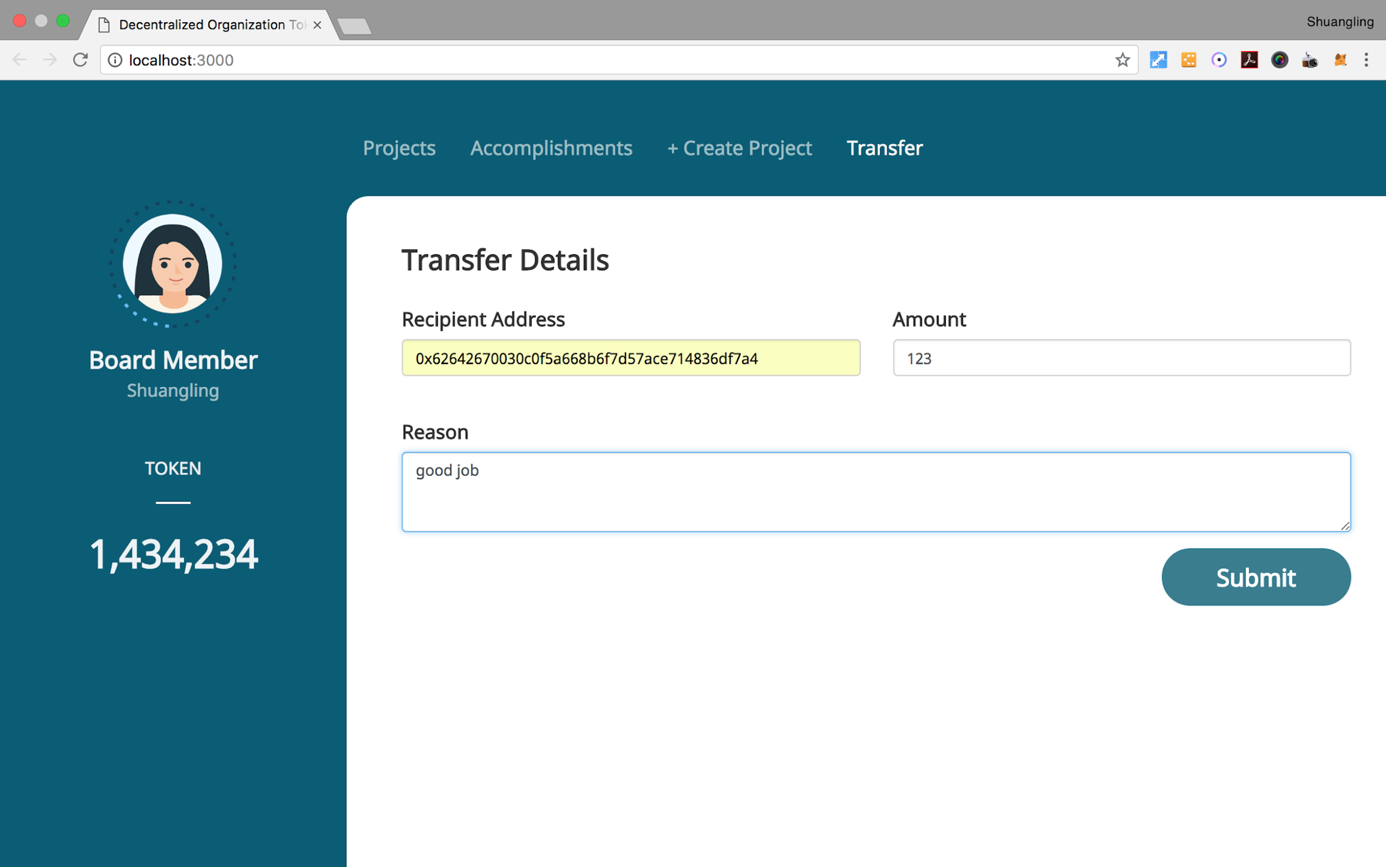Bookmark page with the star icon
The image size is (1386, 867).
[1122, 60]
